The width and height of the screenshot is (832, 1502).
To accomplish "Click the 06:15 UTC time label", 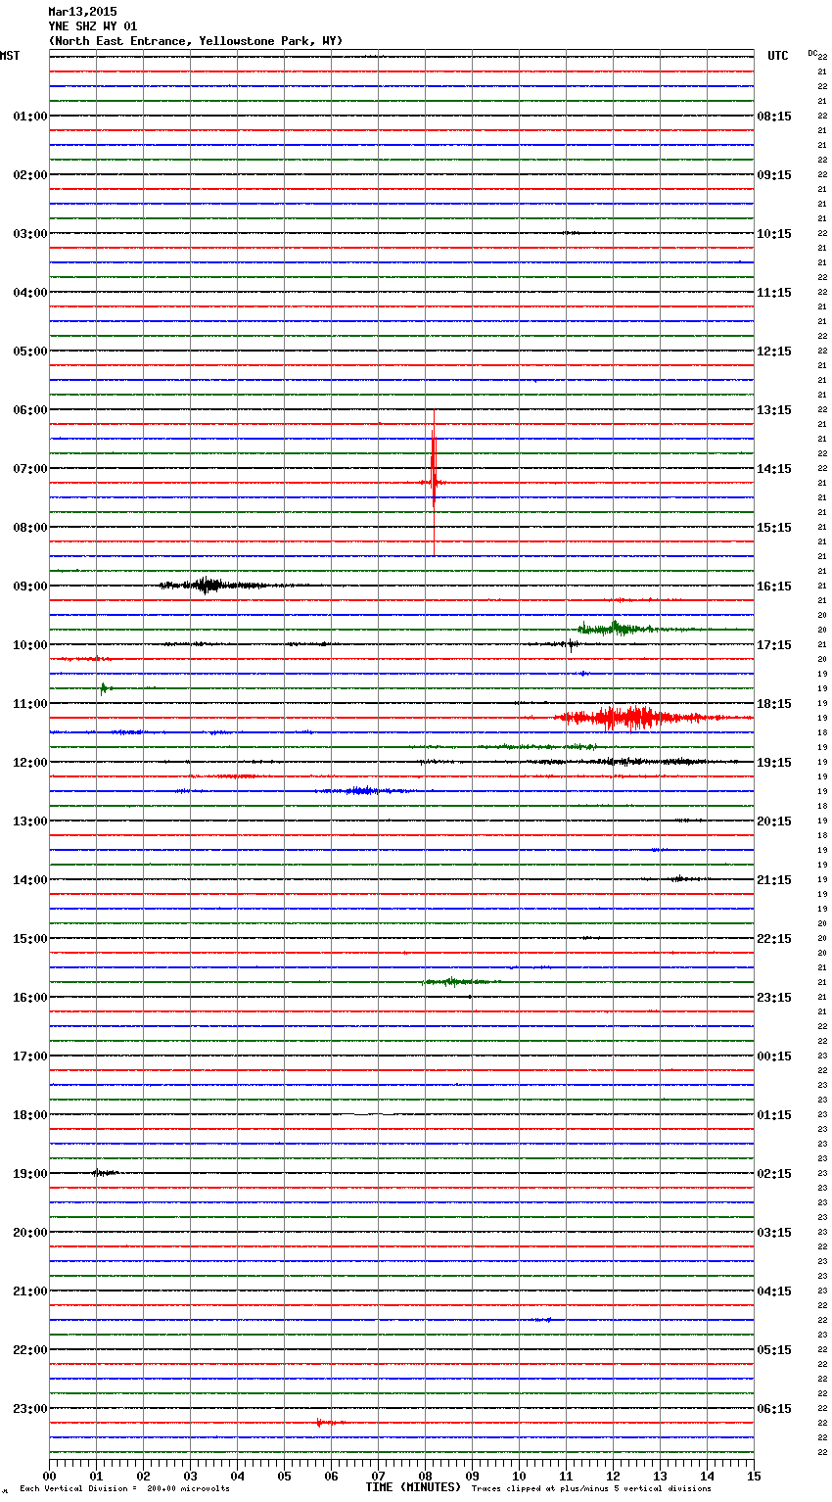I will (x=774, y=1409).
